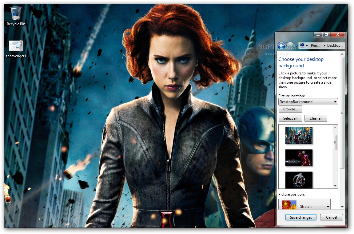This screenshot has height=234, width=354.
Task: Show hidden breadcrumb levels via double chevron
Action: tap(307, 46)
